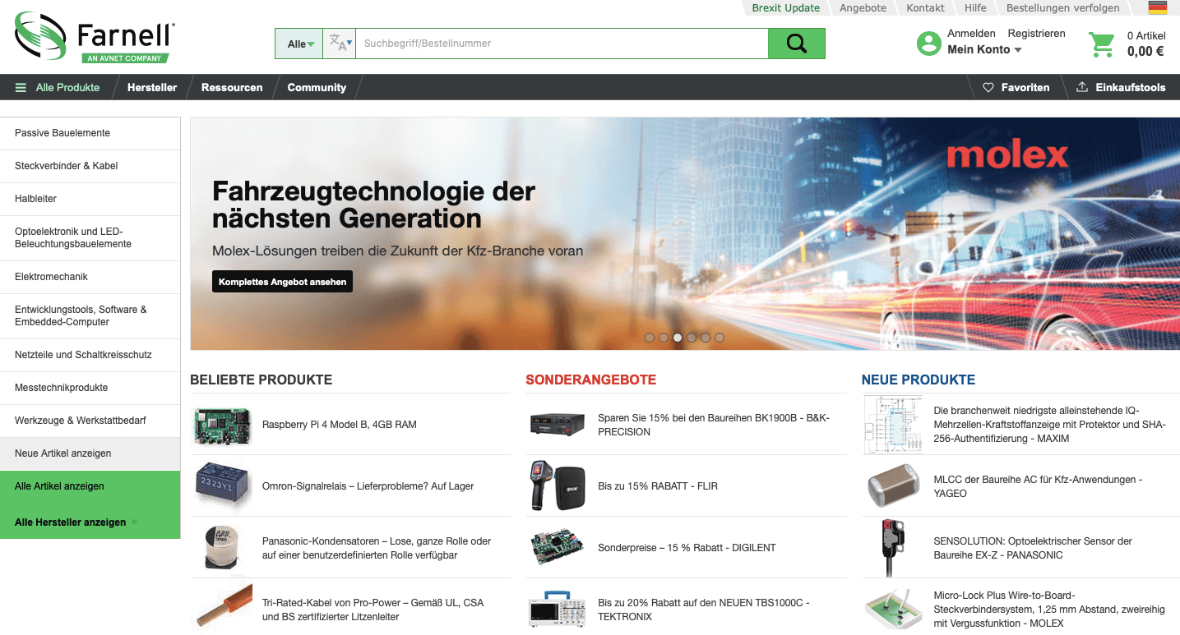The width and height of the screenshot is (1180, 635).
Task: Open the Molex Micro-Lock connector image
Action: [894, 609]
